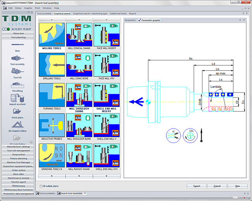This screenshot has width=252, height=201.
Task: Open the Shopcontrol section
Action: (x=18, y=155)
